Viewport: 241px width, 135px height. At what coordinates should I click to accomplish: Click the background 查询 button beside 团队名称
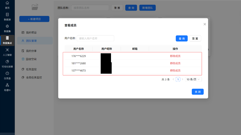[x=131, y=8]
